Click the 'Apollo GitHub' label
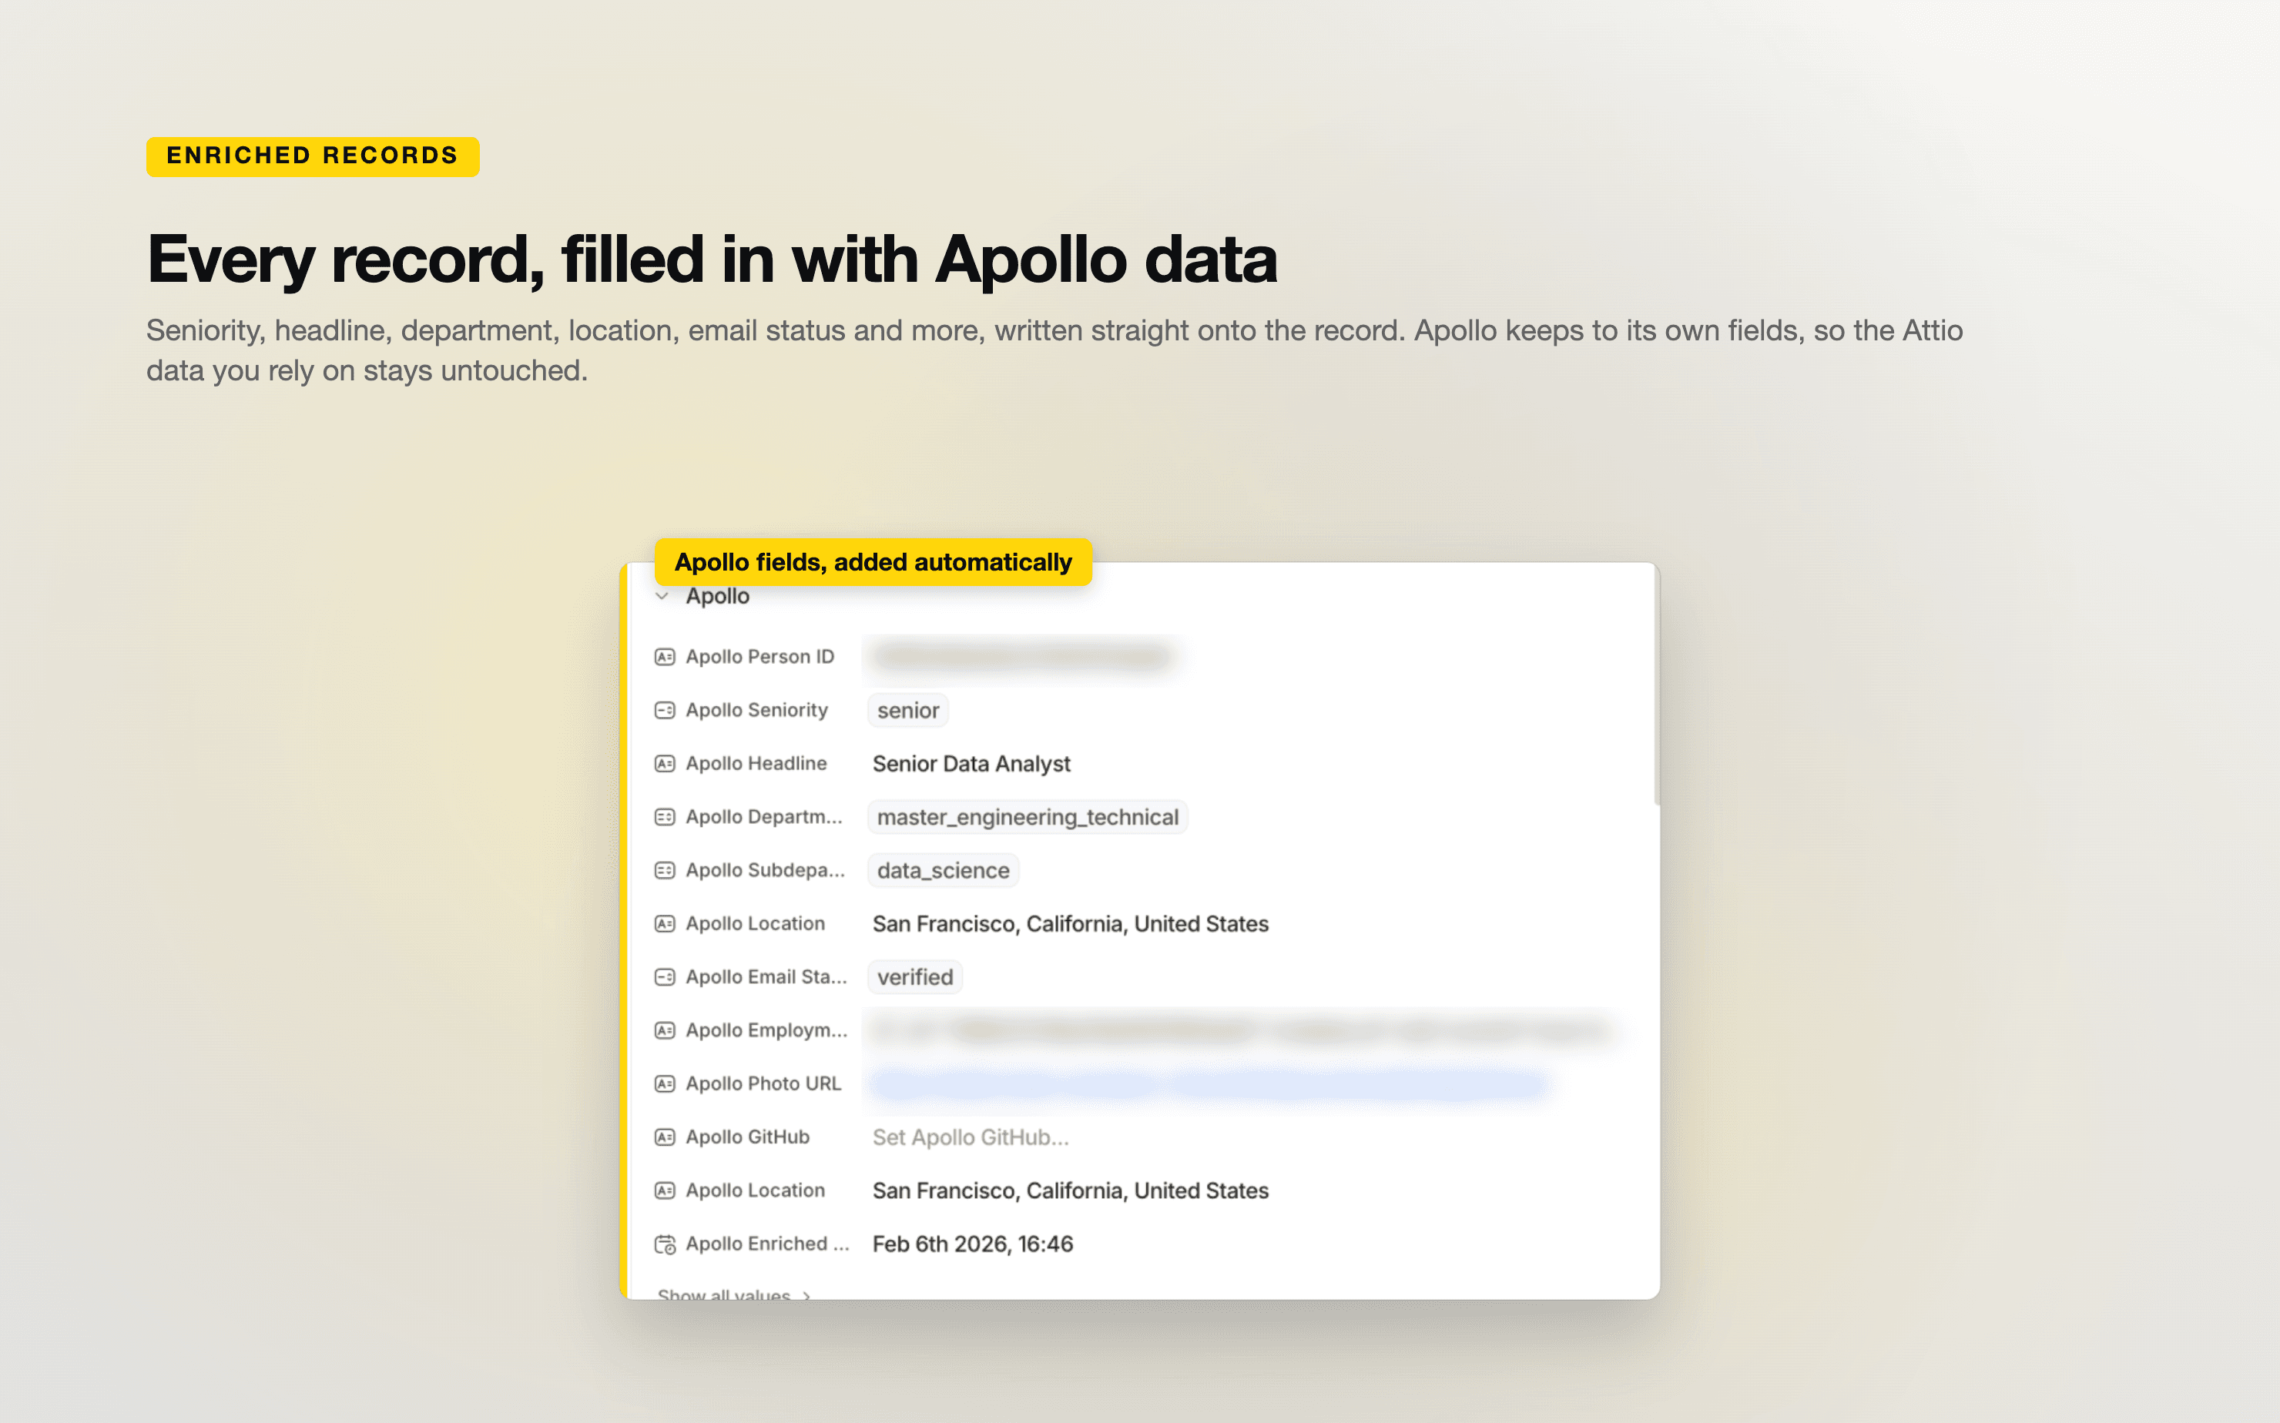This screenshot has width=2280, height=1423. 747,1137
